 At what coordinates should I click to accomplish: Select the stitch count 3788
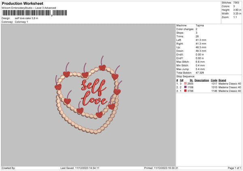pyautogui.click(x=190, y=91)
